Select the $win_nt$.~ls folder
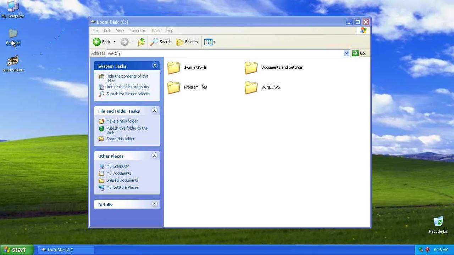The height and width of the screenshot is (255, 454). [x=187, y=67]
